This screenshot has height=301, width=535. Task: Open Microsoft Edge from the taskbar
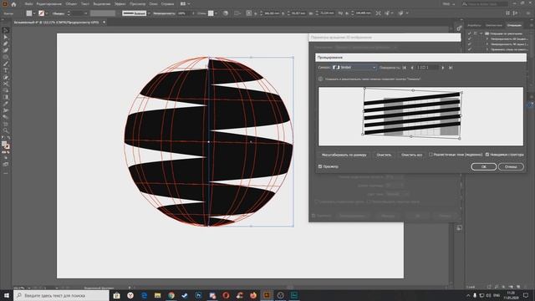coord(144,295)
